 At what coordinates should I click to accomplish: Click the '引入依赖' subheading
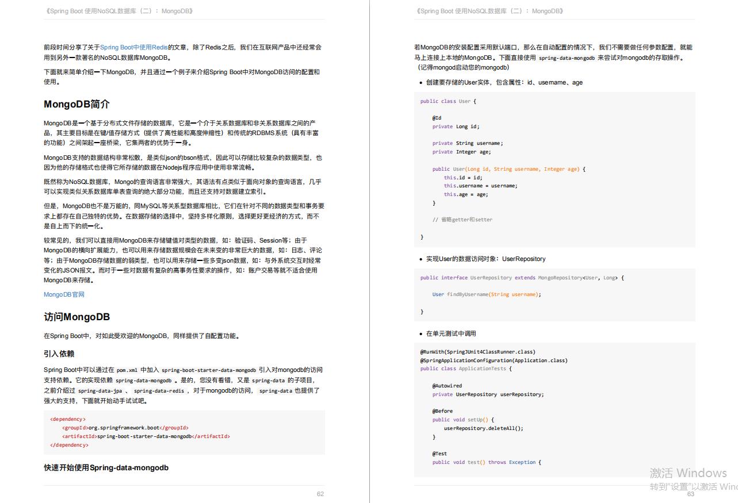pyautogui.click(x=59, y=354)
